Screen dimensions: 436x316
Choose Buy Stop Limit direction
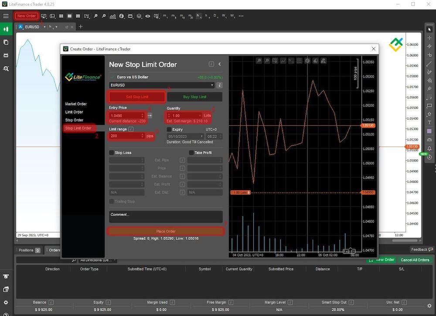tap(194, 97)
